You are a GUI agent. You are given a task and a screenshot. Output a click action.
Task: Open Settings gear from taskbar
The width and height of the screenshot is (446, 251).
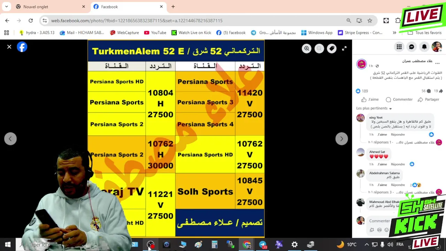294,245
